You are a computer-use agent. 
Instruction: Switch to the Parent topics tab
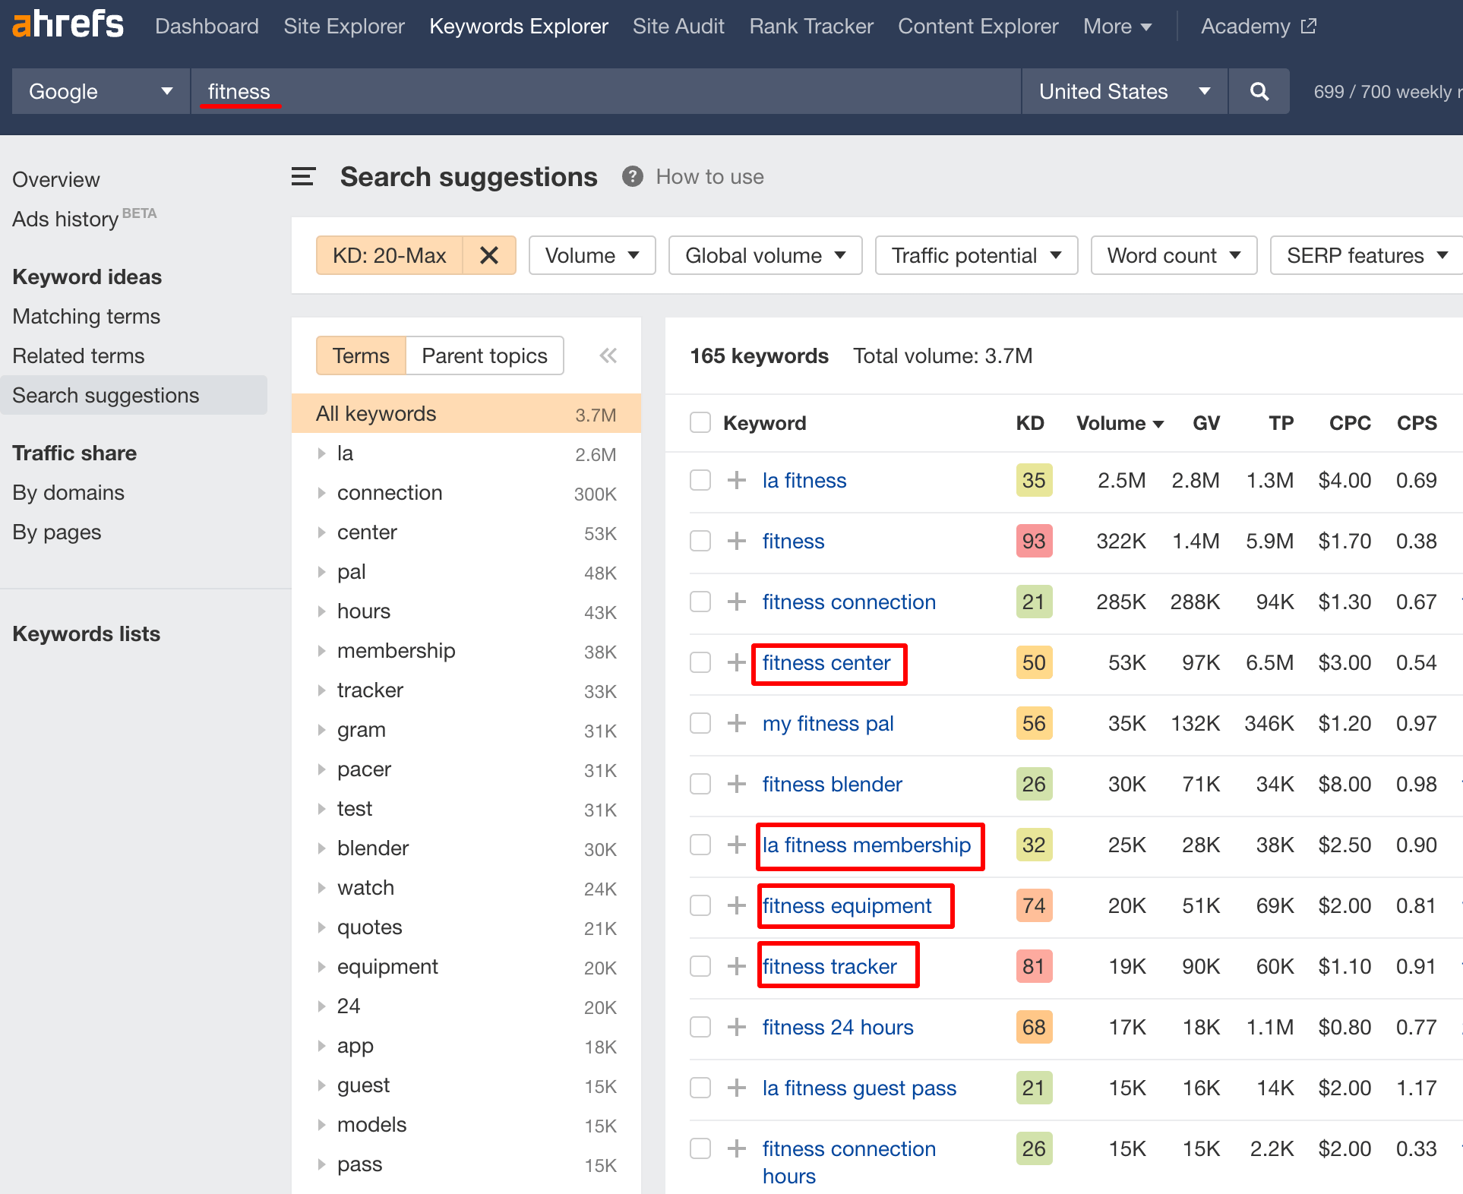485,355
